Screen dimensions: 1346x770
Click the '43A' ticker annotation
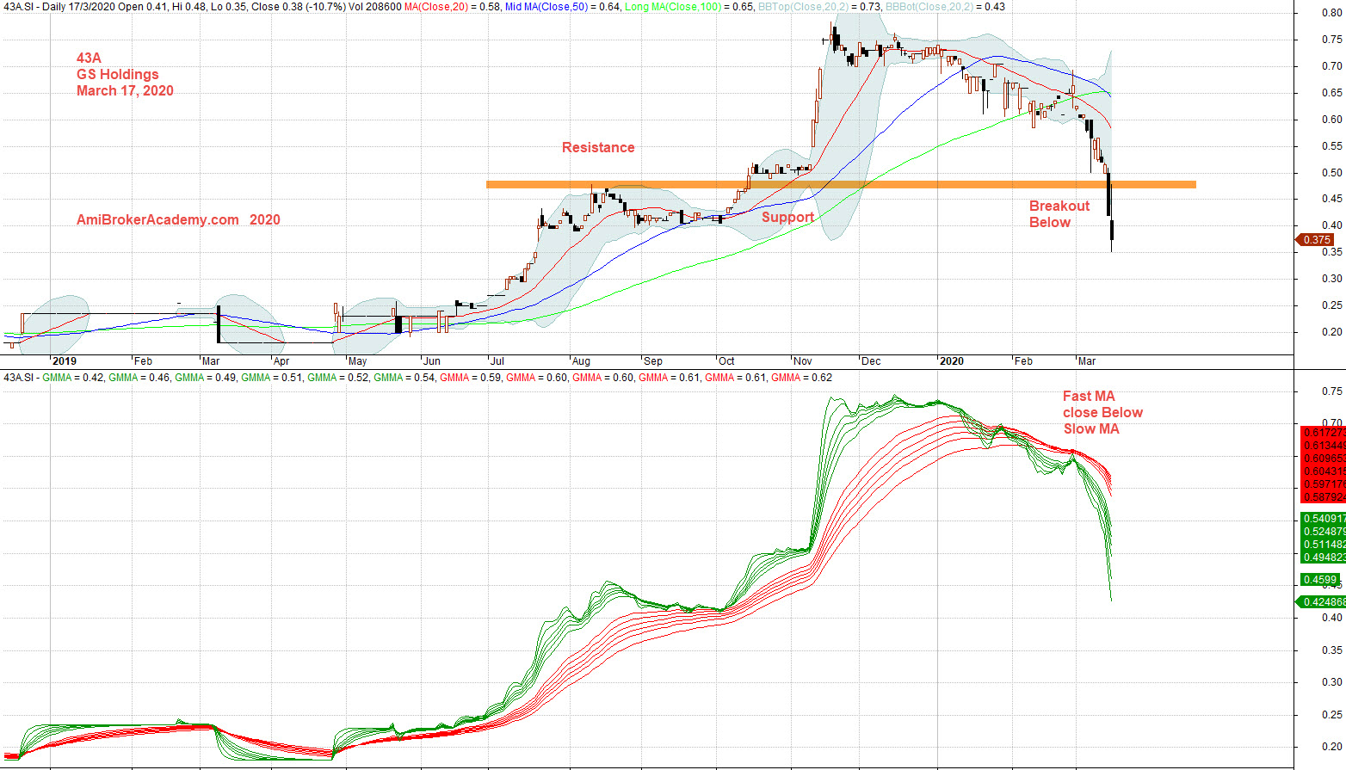89,59
